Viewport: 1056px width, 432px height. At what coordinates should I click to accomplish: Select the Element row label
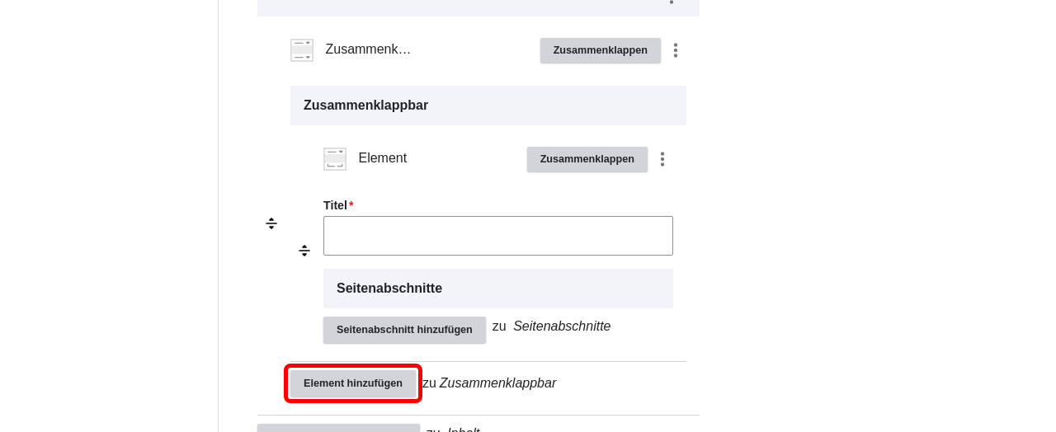pyautogui.click(x=383, y=158)
